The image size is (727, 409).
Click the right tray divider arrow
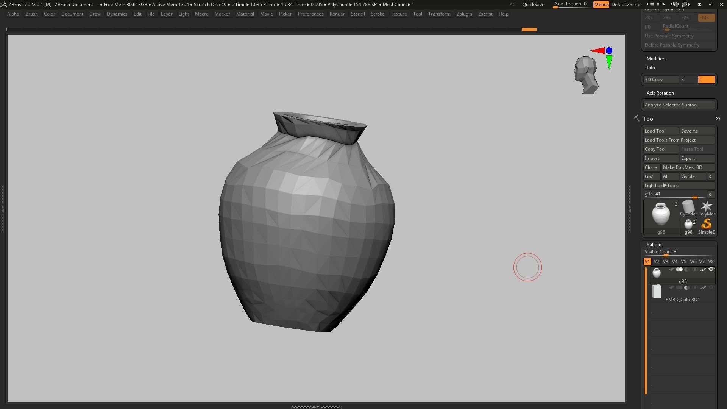pyautogui.click(x=629, y=208)
